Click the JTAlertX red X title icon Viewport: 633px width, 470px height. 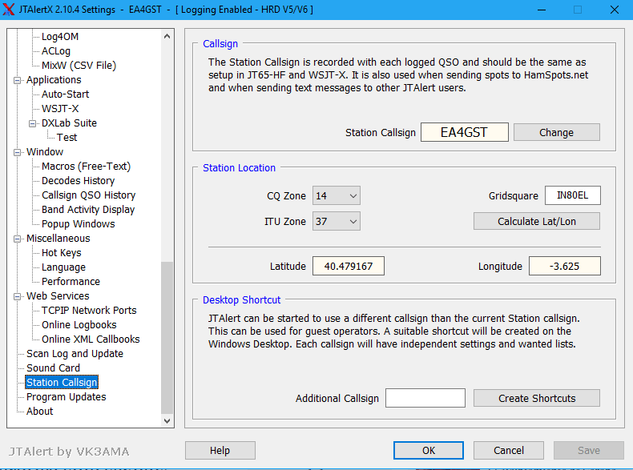(x=9, y=10)
